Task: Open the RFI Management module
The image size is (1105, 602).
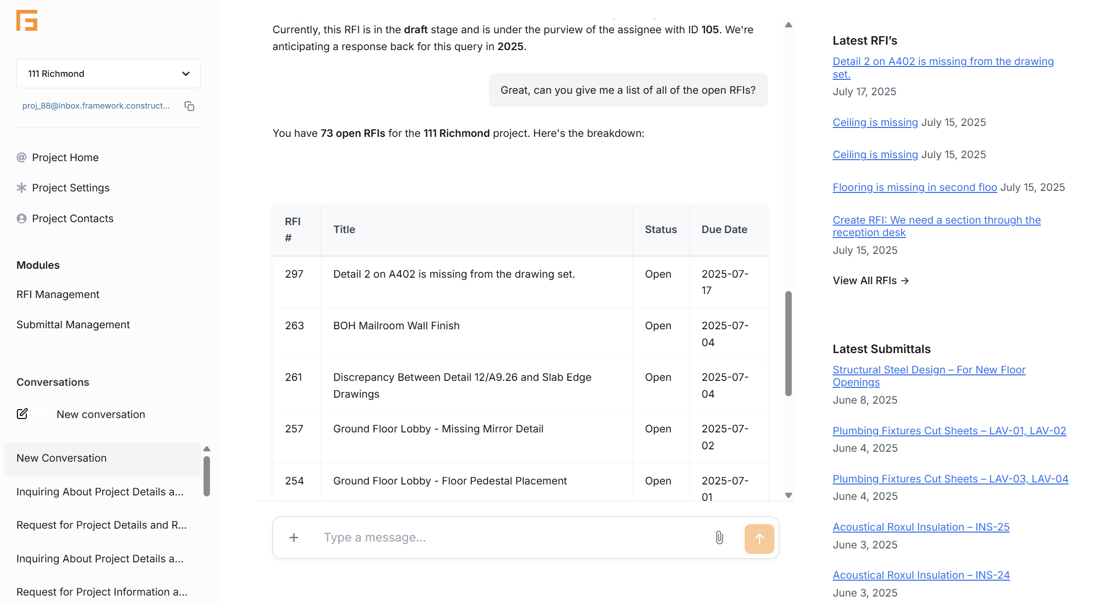Action: 58,295
